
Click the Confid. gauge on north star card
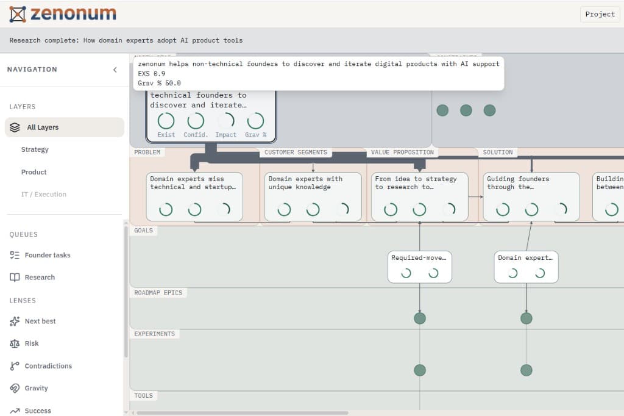tap(196, 121)
